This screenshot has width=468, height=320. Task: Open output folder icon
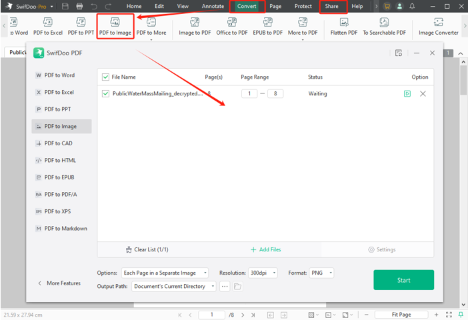(237, 286)
